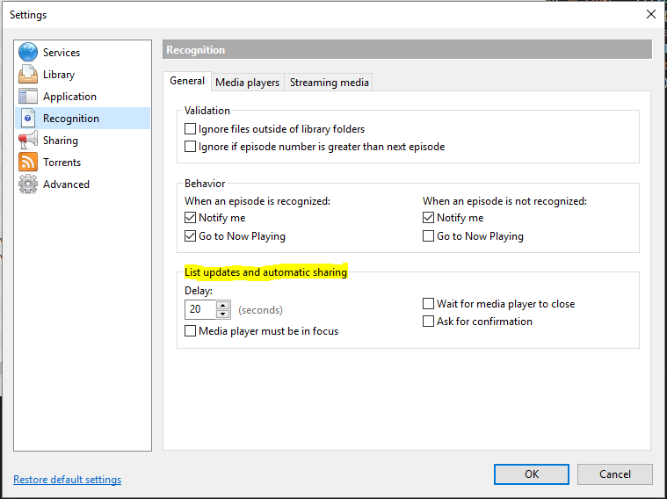Viewport: 667px width, 499px height.
Task: Click the Recognition page icon
Action: 27,119
